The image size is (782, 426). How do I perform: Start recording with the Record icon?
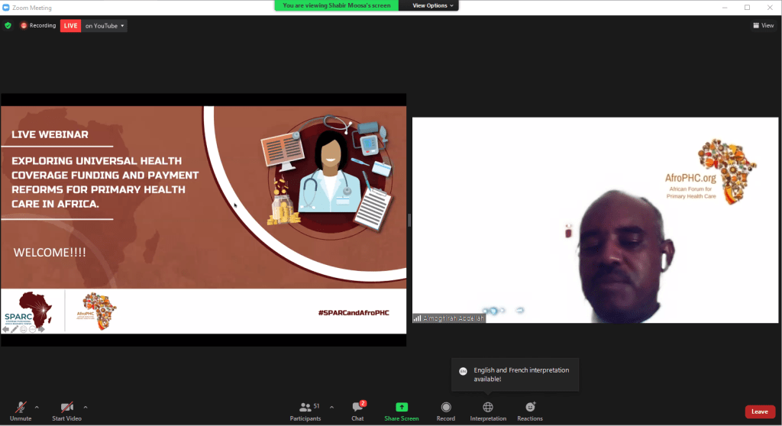(x=446, y=408)
